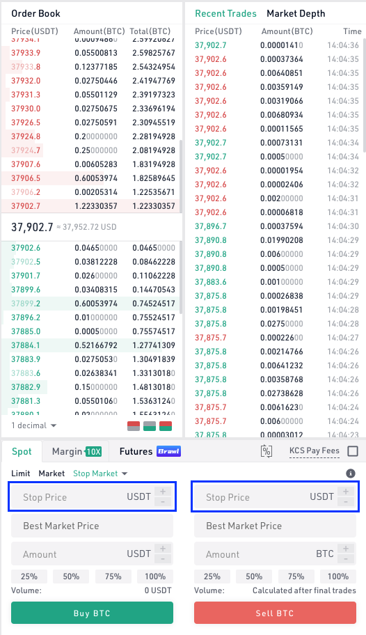Set sell amount to 75%
The image size is (366, 635).
(x=296, y=577)
